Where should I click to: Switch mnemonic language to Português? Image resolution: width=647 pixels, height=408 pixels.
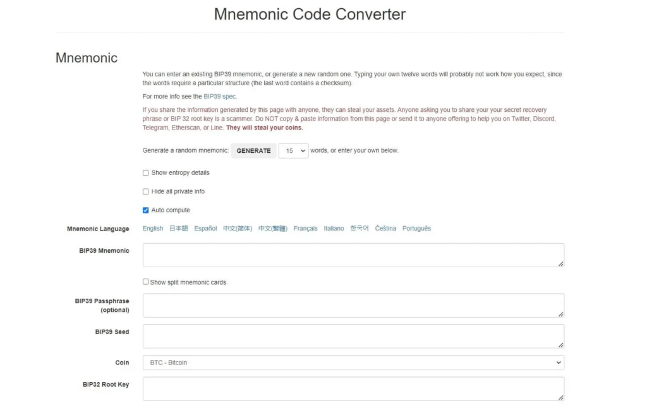[x=416, y=228]
